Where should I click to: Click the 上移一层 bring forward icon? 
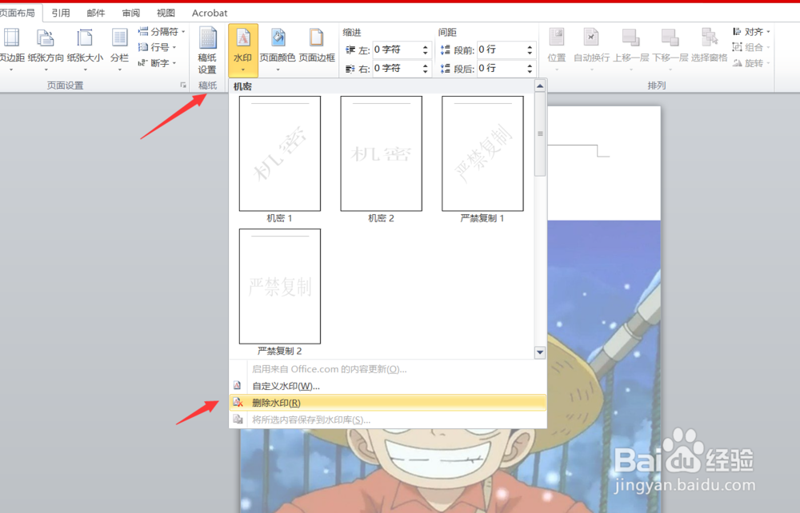click(630, 38)
